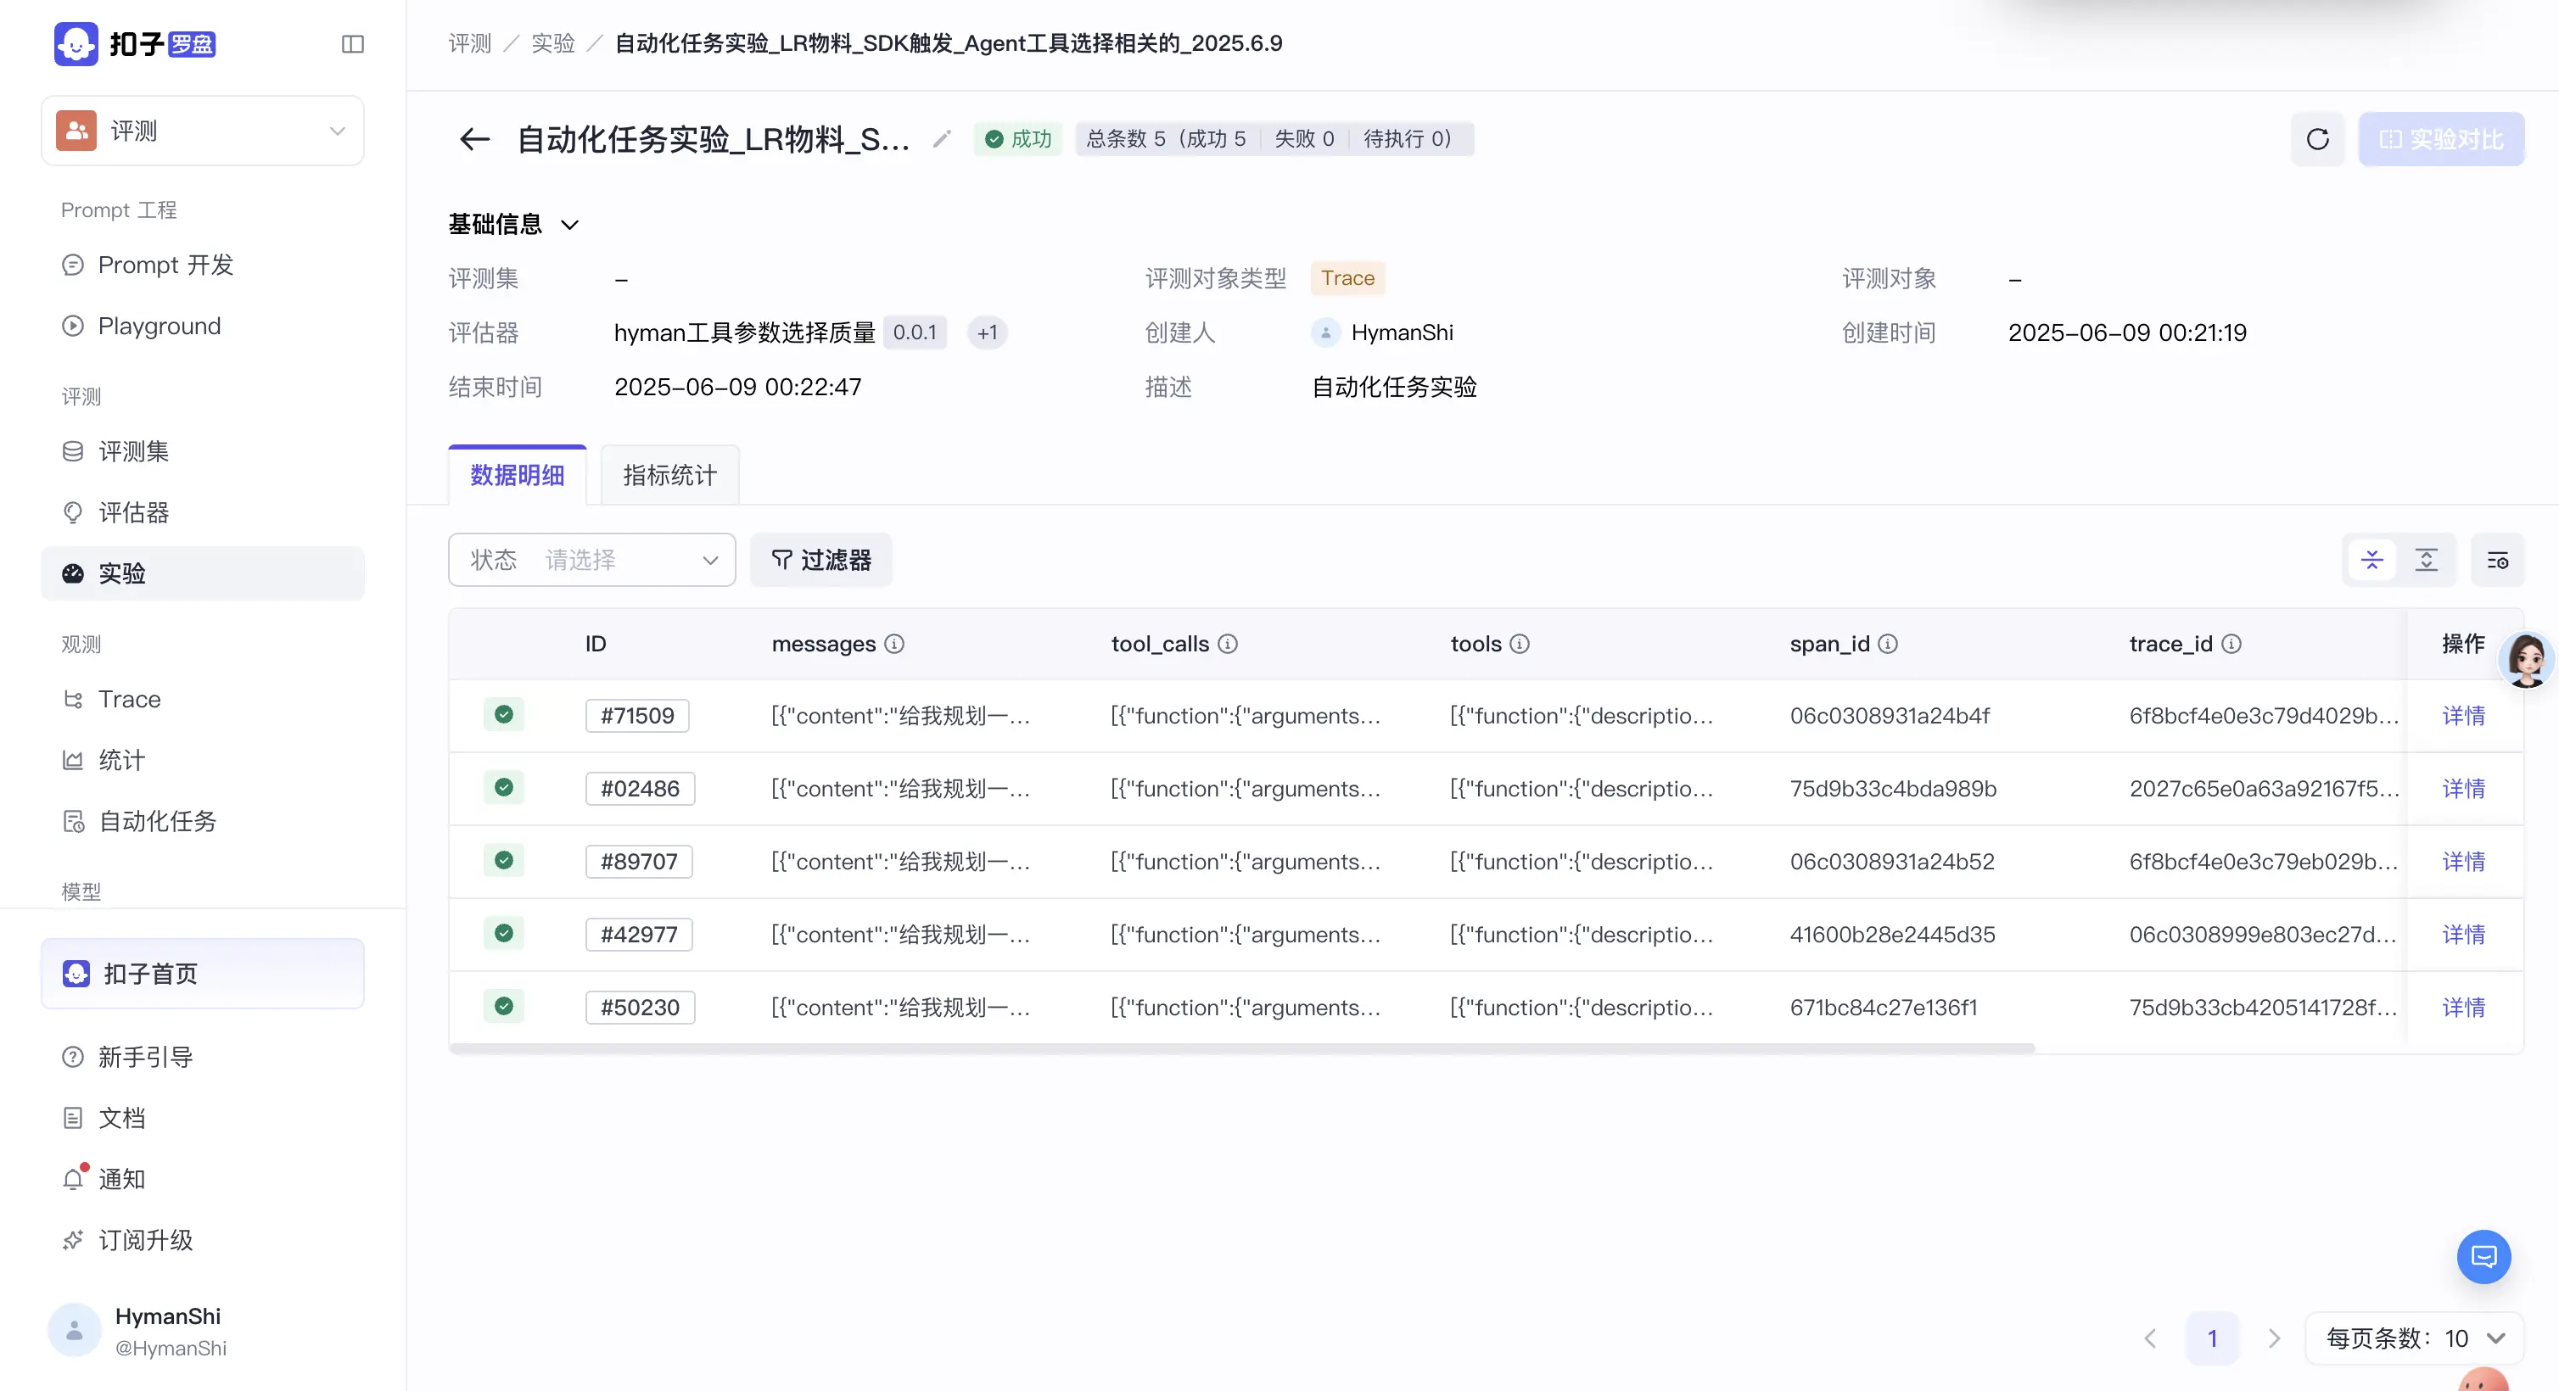
Task: Open column settings icon
Action: click(2497, 560)
